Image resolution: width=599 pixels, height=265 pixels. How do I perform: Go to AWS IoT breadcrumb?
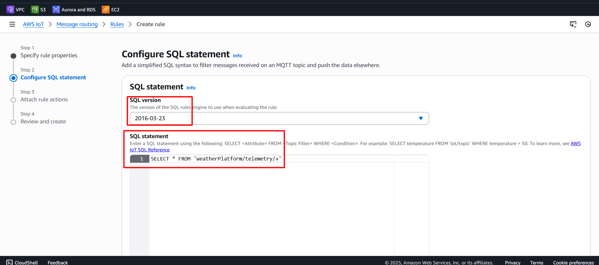33,24
